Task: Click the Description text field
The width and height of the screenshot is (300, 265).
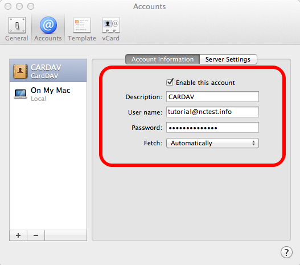Action: point(212,97)
